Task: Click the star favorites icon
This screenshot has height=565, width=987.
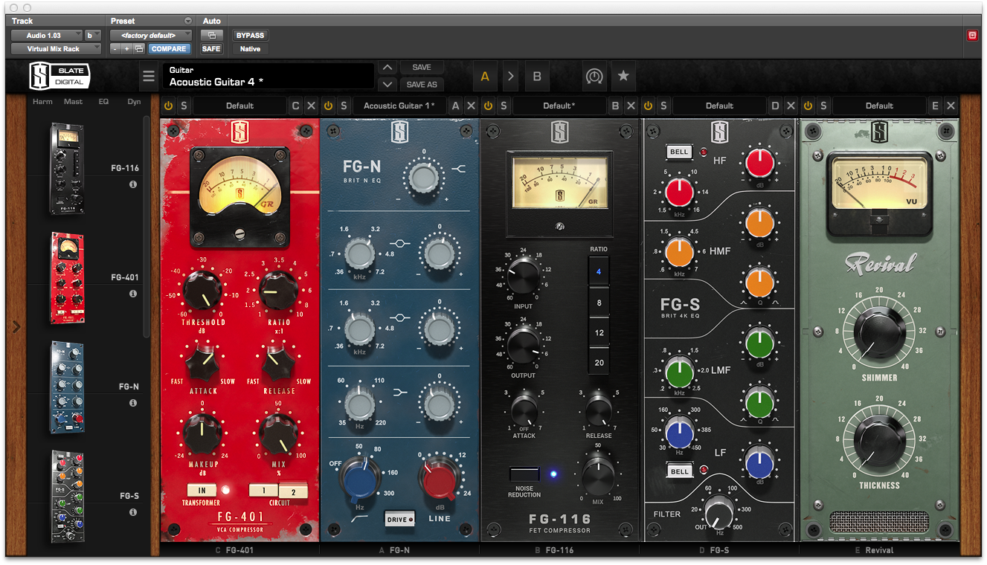Action: [623, 77]
